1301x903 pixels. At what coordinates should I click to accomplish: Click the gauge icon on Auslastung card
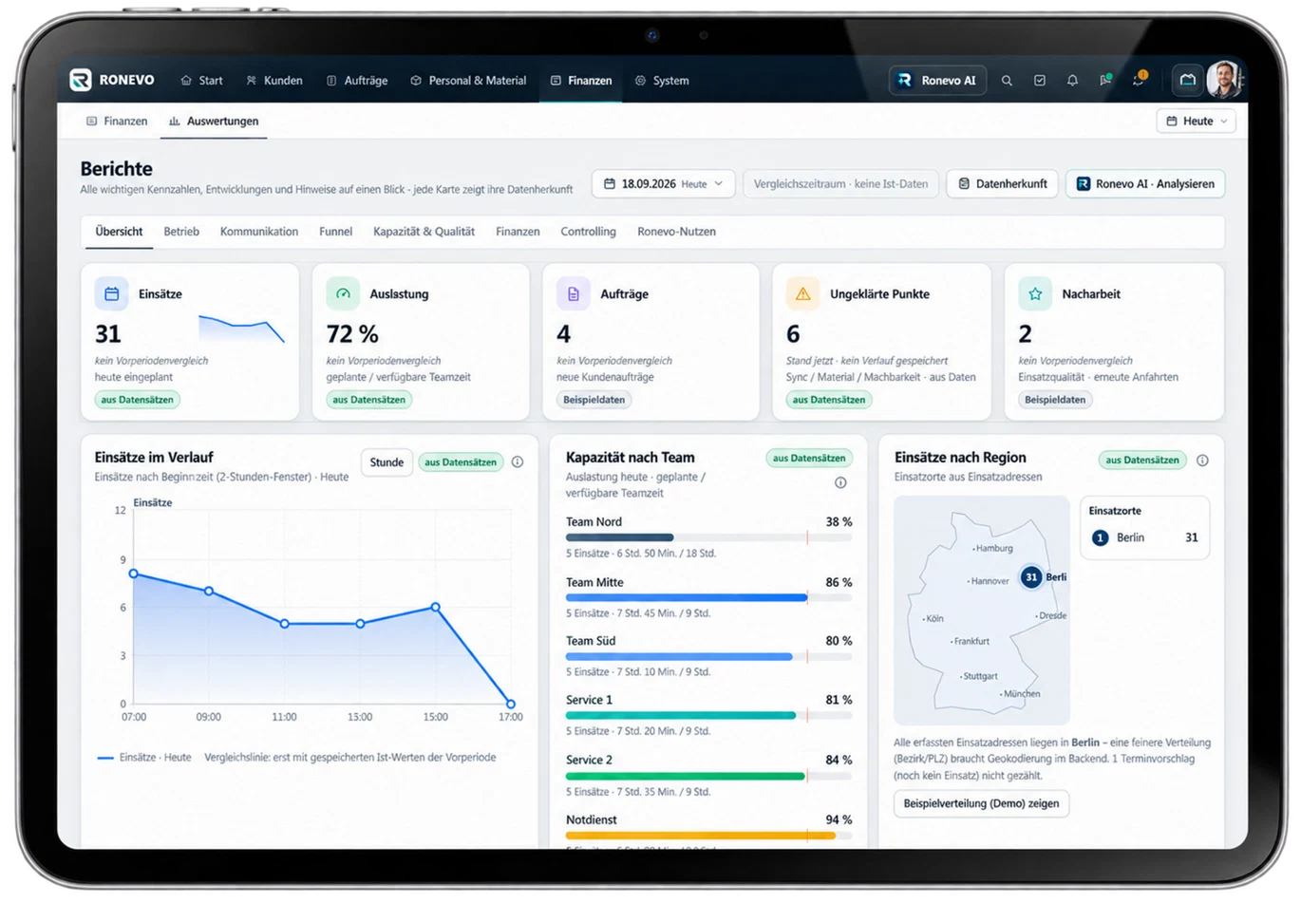click(343, 294)
